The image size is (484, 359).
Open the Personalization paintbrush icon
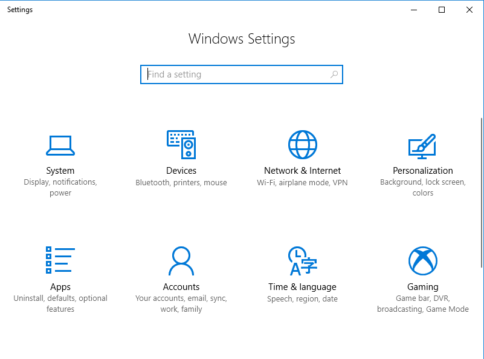[x=422, y=146]
